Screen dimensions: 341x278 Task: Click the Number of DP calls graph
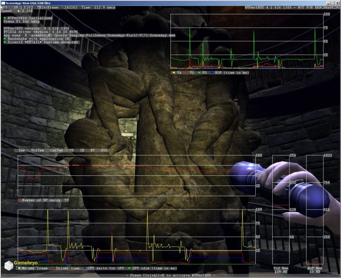(x=136, y=175)
